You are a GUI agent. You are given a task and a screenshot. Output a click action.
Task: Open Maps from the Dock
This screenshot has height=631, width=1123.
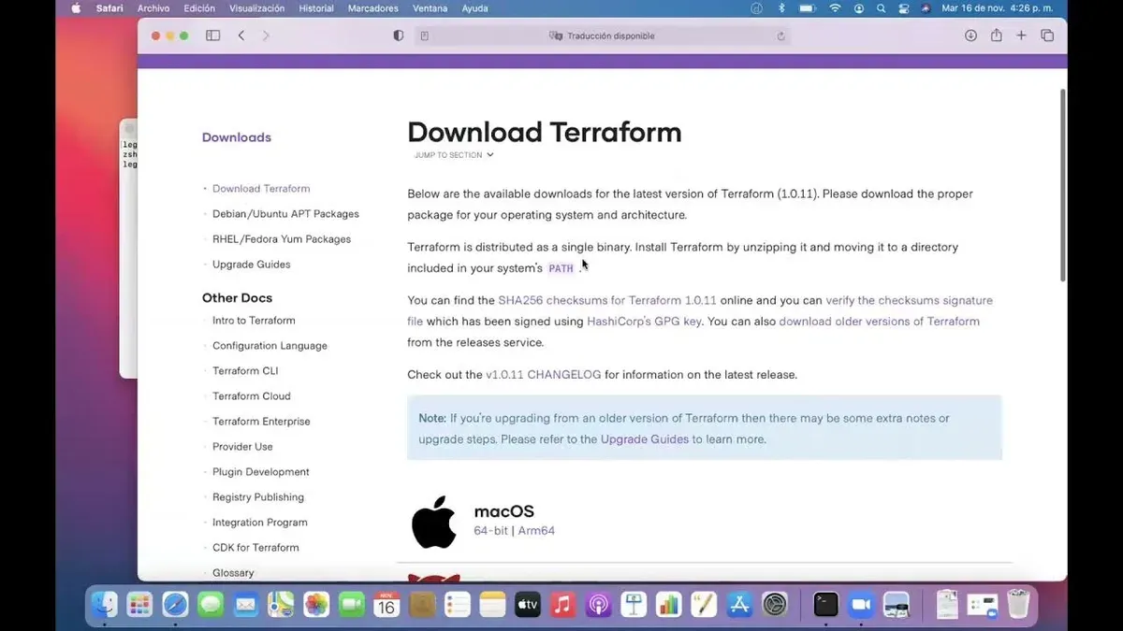coord(281,605)
